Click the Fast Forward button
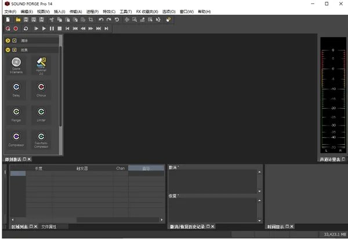Screen dimensions: 348x239 pos(91,28)
